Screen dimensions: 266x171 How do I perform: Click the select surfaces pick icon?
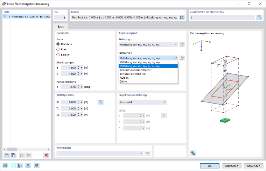(259, 17)
